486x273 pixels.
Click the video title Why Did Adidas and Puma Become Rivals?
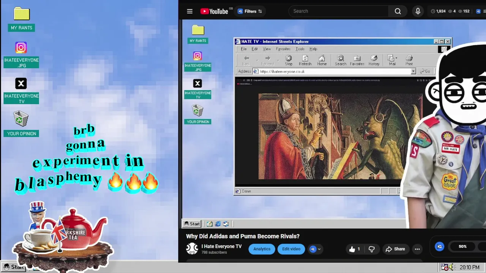pyautogui.click(x=243, y=236)
